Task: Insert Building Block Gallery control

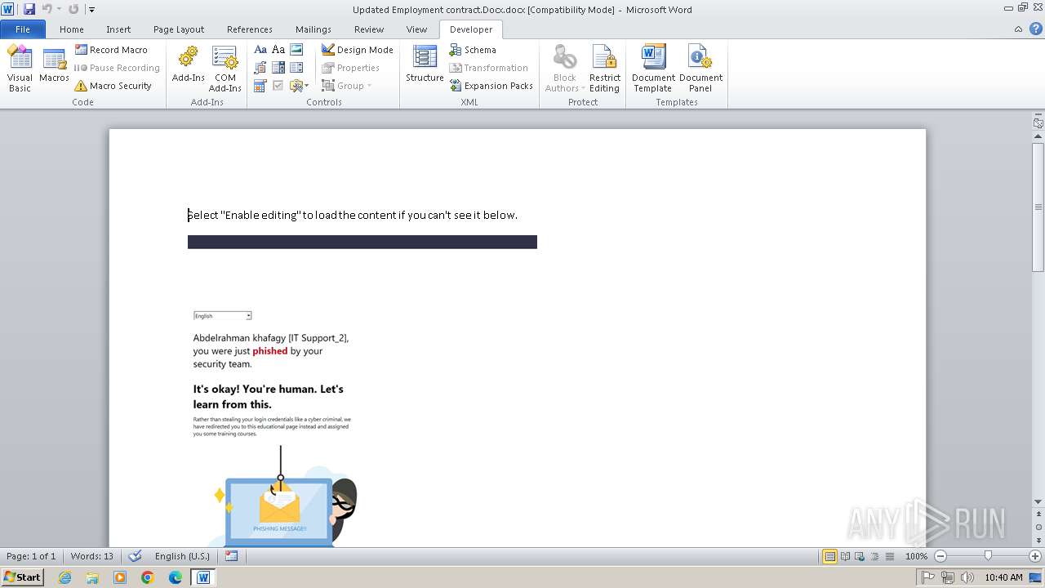Action: [260, 68]
